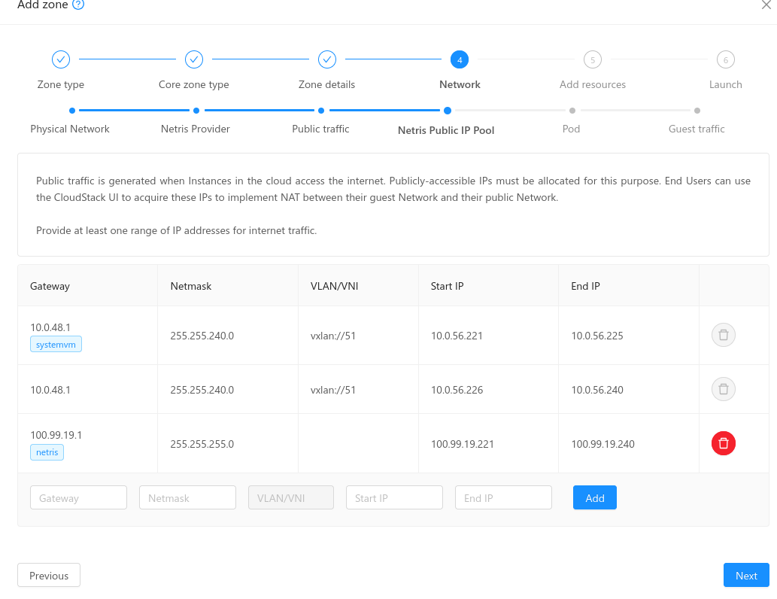
Task: Go back with the Previous button
Action: coord(49,575)
